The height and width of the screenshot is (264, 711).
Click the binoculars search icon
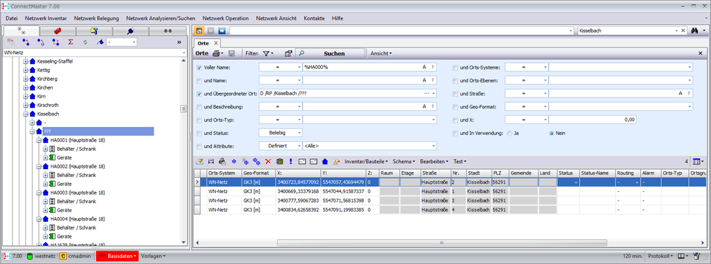695,31
